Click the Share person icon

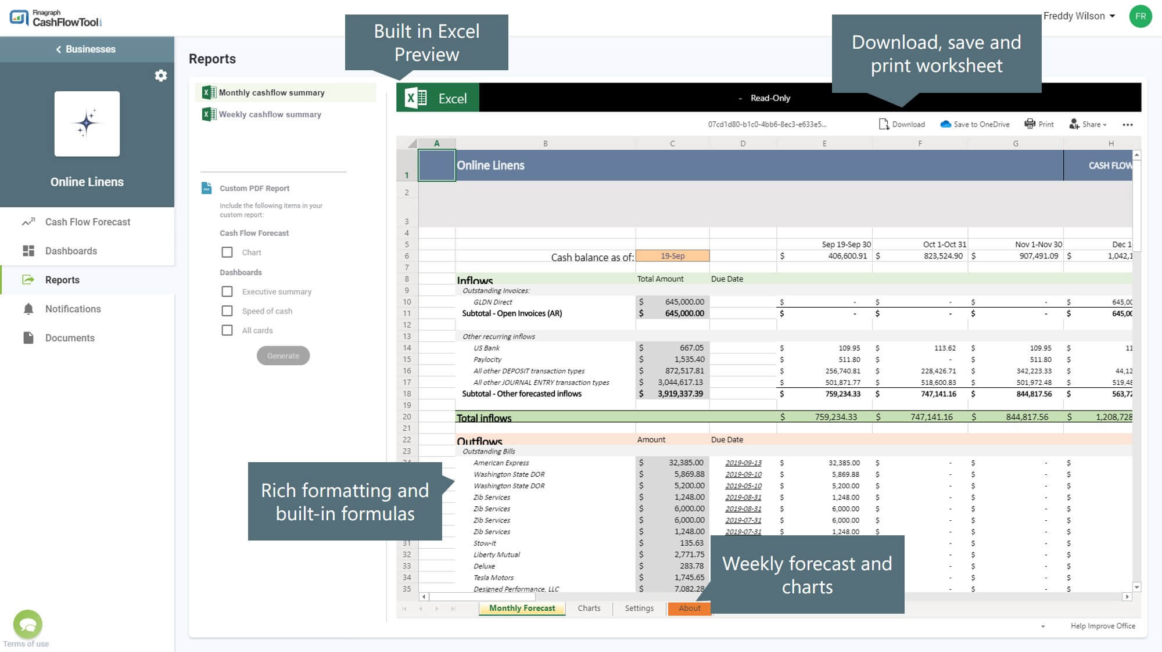click(x=1074, y=124)
